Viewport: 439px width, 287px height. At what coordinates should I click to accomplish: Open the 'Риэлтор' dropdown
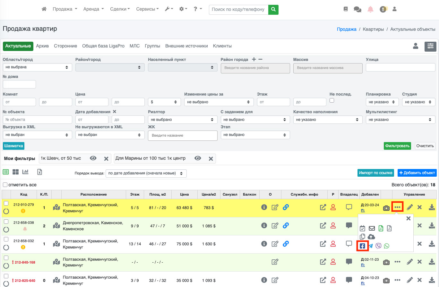pos(183,120)
